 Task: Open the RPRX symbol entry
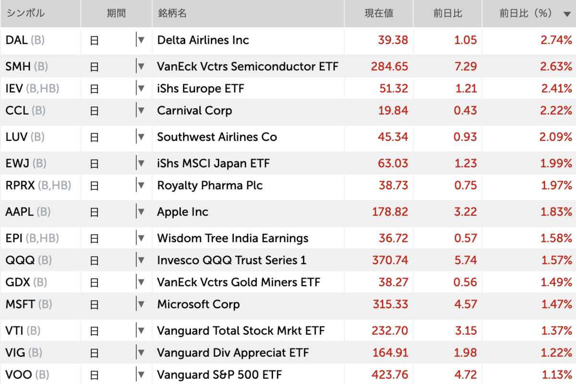tap(17, 186)
